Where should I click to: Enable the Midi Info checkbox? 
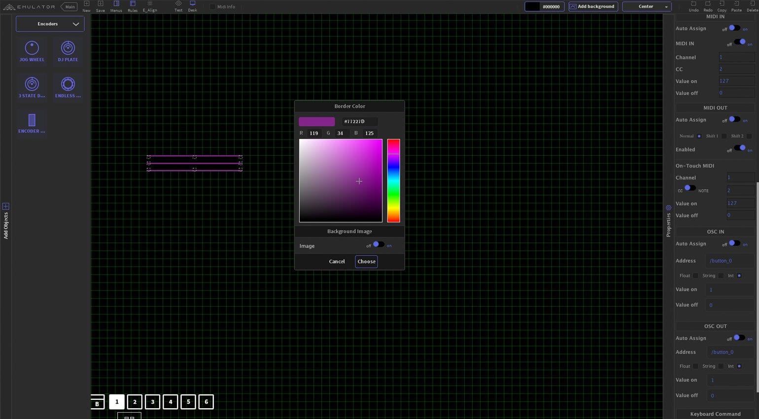pos(212,7)
